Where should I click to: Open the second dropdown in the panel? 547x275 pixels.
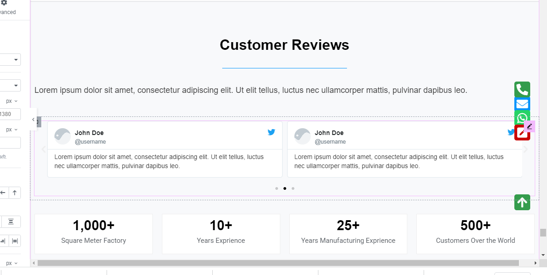point(10,85)
